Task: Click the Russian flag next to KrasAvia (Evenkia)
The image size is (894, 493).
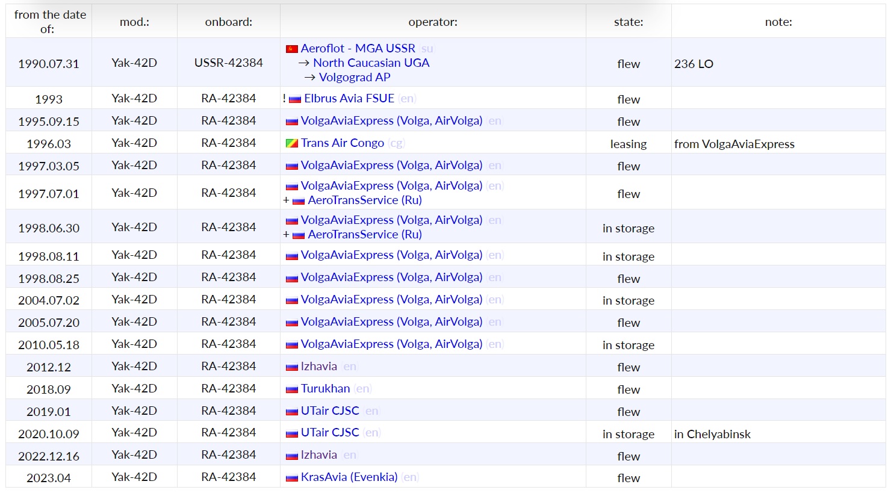Action: [292, 477]
